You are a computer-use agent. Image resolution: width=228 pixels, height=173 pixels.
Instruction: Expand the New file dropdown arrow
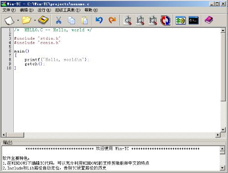(18, 20)
